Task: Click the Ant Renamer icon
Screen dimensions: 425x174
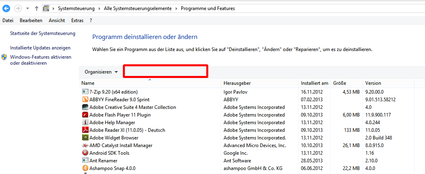Action: point(85,160)
